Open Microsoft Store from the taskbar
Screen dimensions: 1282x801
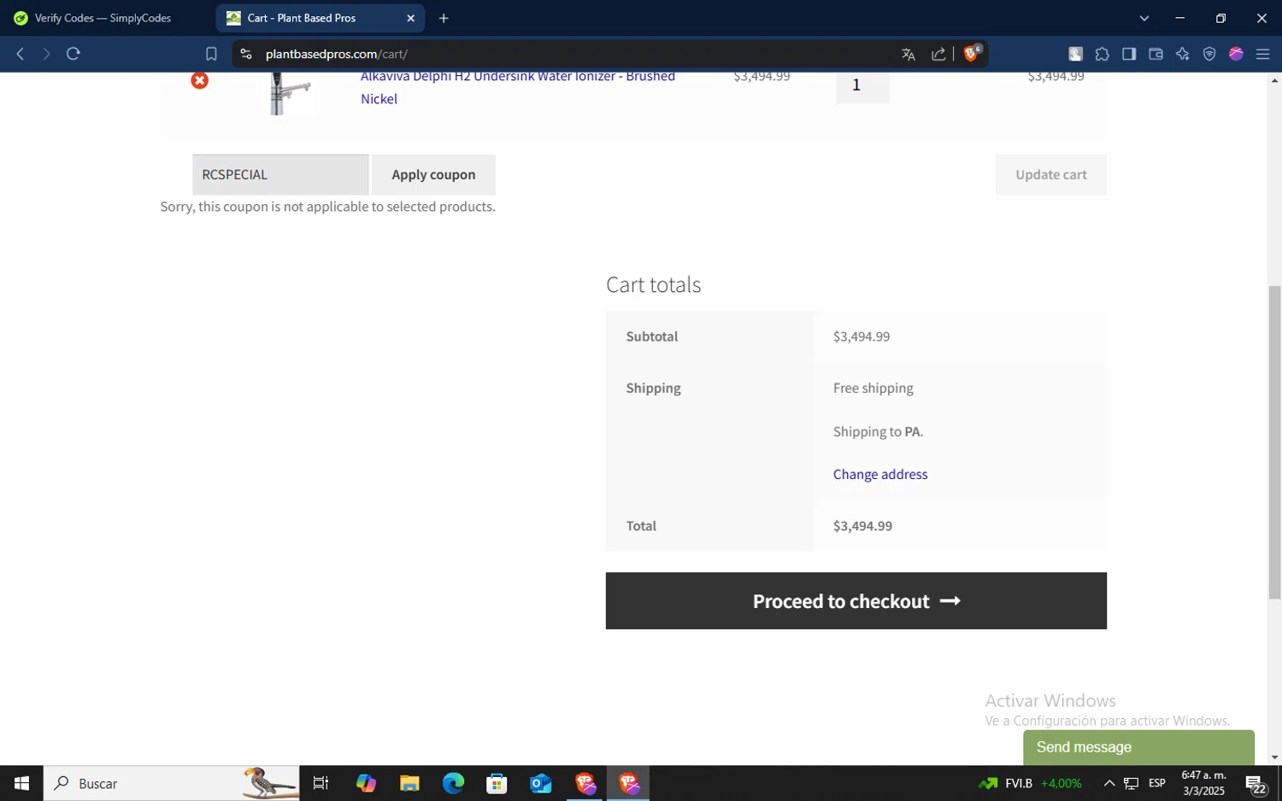[497, 783]
